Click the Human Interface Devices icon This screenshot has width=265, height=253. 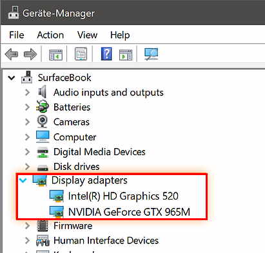[x=43, y=241]
